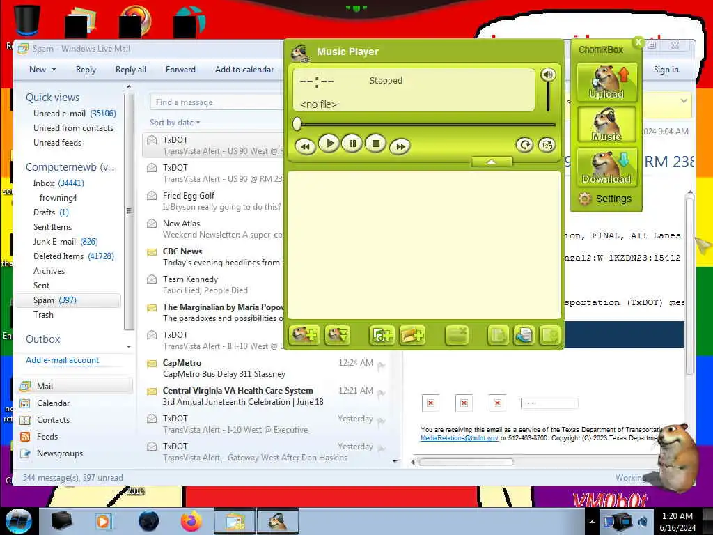The width and height of the screenshot is (713, 535).
Task: Collapse folder pane with top scroll arrow
Action: click(129, 86)
